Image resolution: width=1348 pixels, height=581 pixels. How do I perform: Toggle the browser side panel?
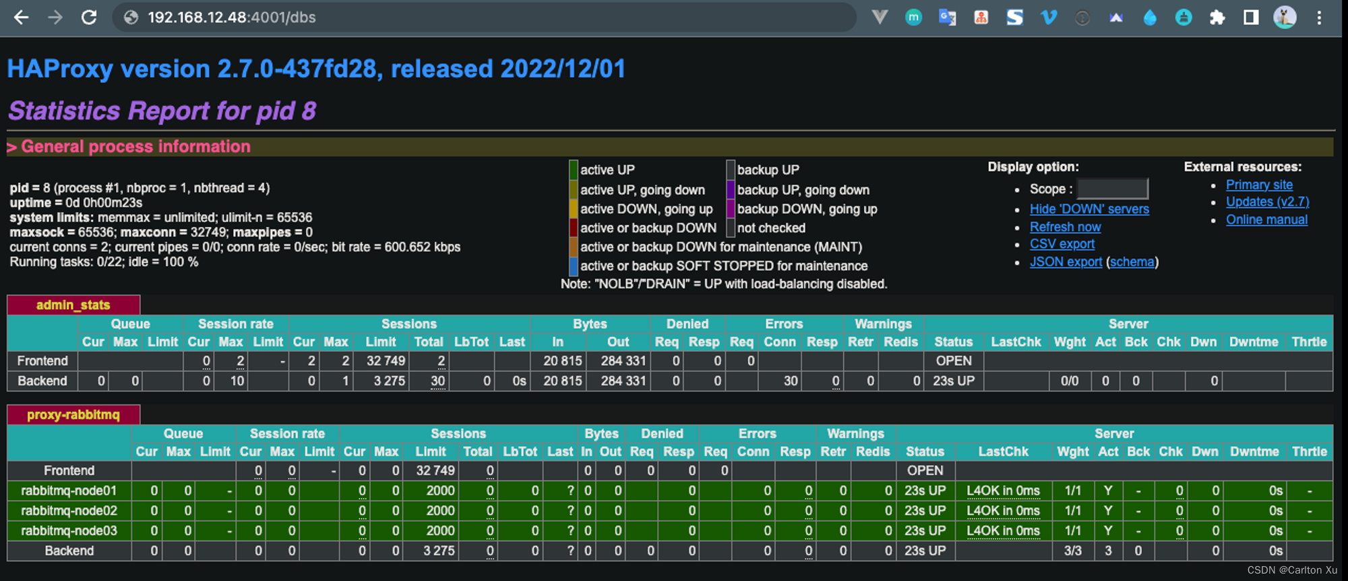[x=1251, y=18]
